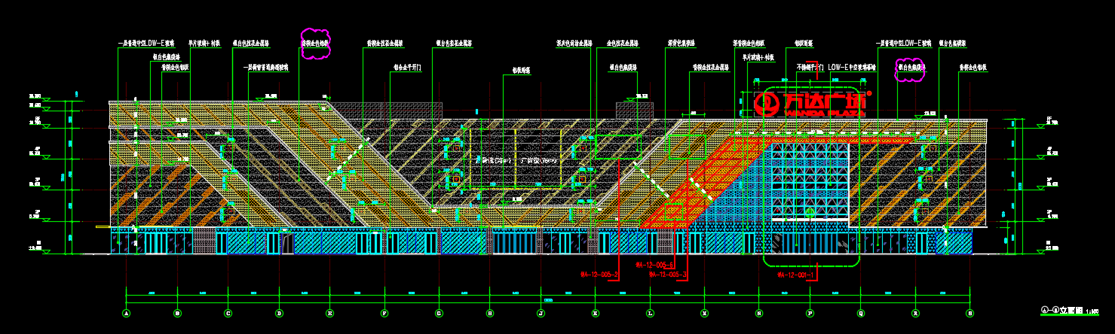
Task: Select grid axis bubble B
Action: click(x=177, y=313)
